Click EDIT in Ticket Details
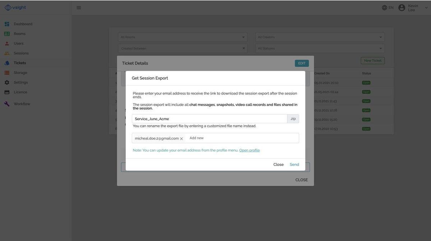The height and width of the screenshot is (241, 431). [302, 63]
